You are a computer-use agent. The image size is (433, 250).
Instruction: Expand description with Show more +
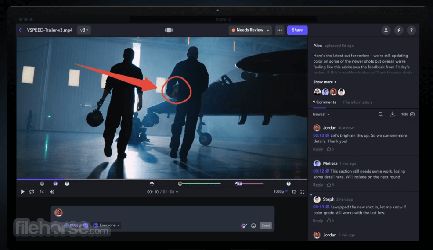[x=325, y=82]
